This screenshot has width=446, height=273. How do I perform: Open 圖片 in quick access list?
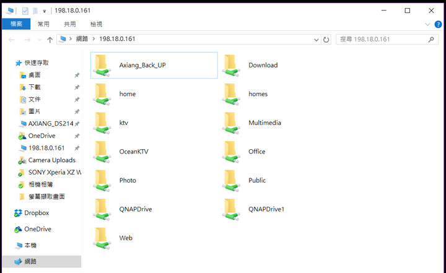pyautogui.click(x=35, y=111)
